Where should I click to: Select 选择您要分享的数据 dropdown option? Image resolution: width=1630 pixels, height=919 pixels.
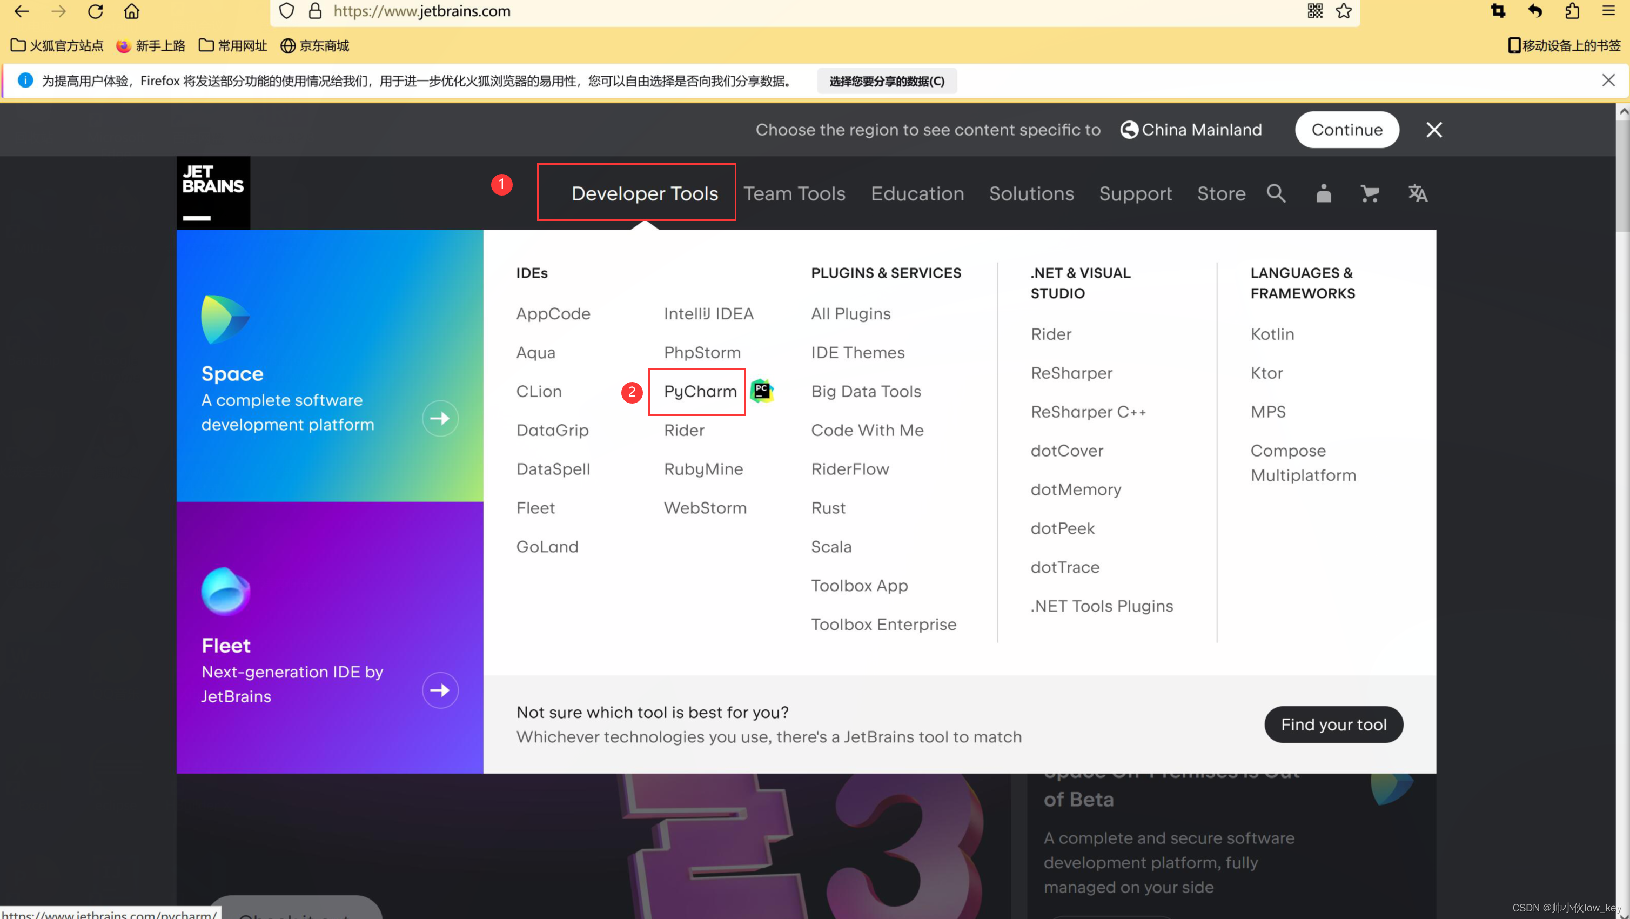pos(884,81)
